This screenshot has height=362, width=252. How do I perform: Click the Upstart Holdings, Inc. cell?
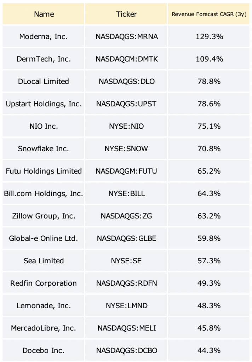point(43,104)
